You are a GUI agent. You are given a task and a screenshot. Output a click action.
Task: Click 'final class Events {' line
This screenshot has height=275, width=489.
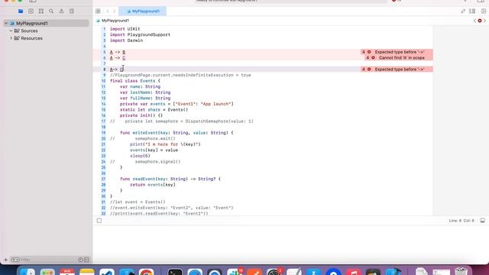(x=135, y=81)
